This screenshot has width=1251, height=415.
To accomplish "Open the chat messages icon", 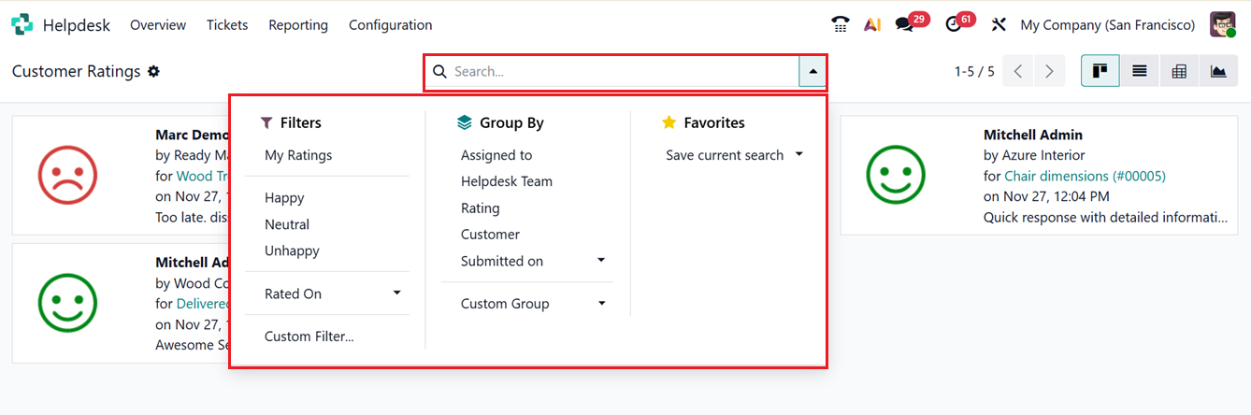I will click(x=904, y=25).
